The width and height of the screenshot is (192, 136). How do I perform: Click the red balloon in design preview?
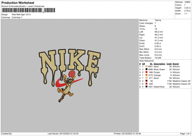[x=72, y=74]
